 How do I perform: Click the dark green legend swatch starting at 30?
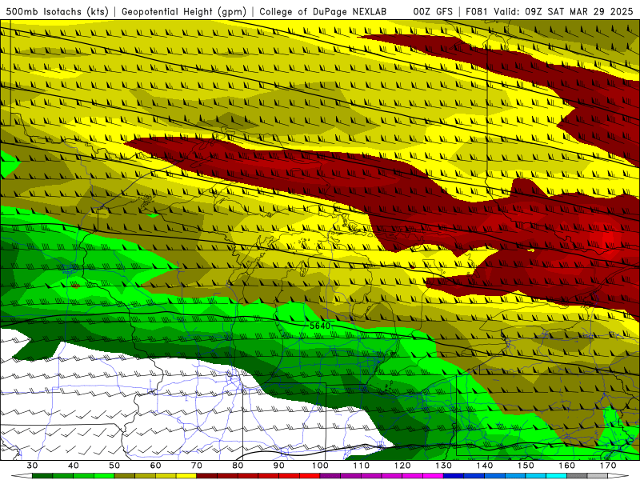[x=42, y=476]
